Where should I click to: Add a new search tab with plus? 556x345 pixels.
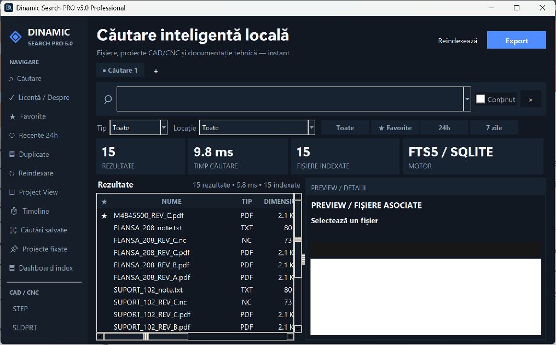pos(155,71)
